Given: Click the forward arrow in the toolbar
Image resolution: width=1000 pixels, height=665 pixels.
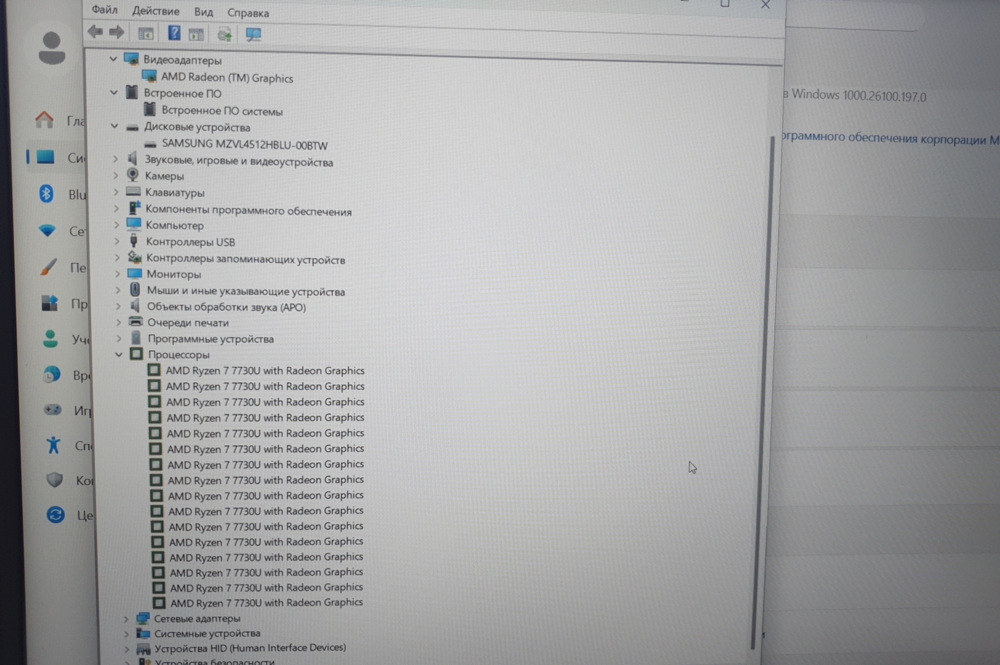Looking at the screenshot, I should coord(117,32).
